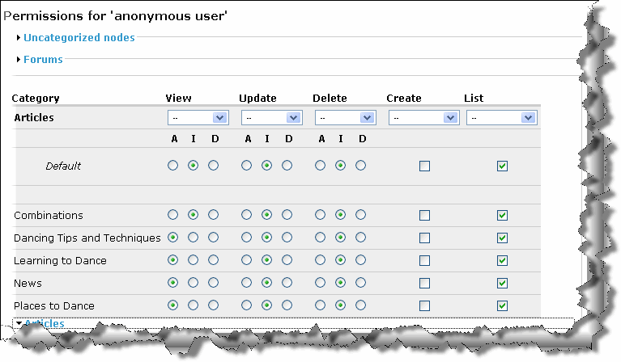Click the Permissions for 'anonymous user' heading
The image size is (621, 362).
(x=115, y=16)
